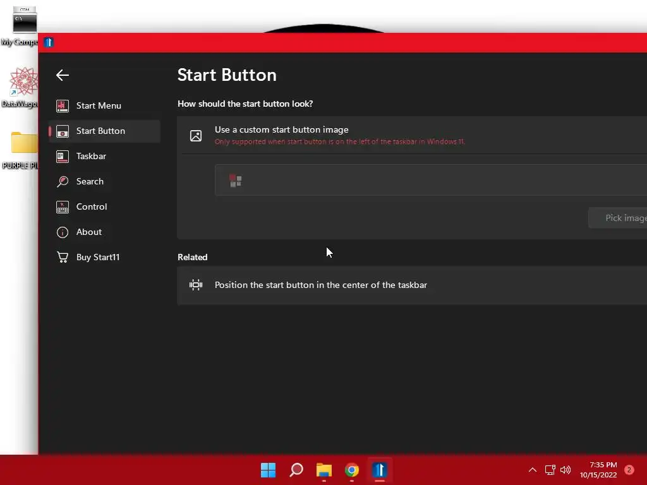
Task: Click the Start Menu sidebar icon
Action: tap(63, 106)
